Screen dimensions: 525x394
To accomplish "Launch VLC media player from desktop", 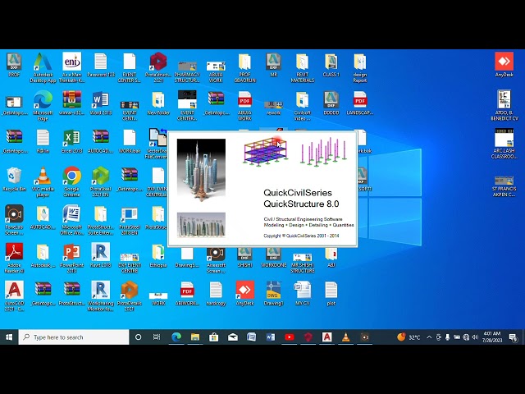I will pyautogui.click(x=43, y=182).
